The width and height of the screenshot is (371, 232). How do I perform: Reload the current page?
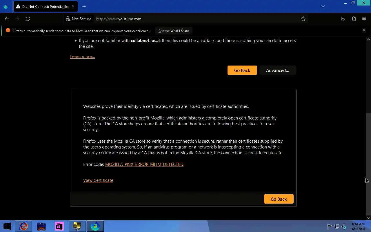[x=28, y=19]
